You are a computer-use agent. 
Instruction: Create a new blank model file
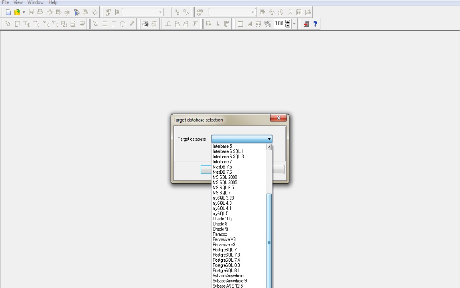[8, 12]
